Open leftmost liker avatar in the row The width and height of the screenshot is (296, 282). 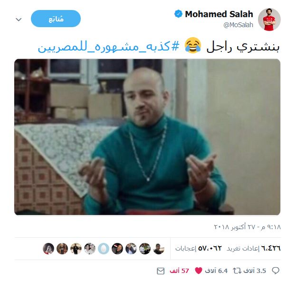point(48,249)
